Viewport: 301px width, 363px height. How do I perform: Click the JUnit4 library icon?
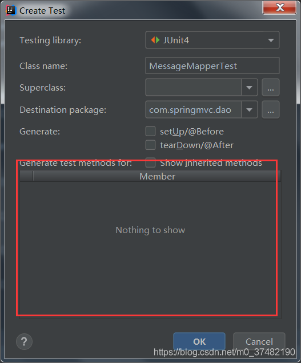tap(155, 40)
